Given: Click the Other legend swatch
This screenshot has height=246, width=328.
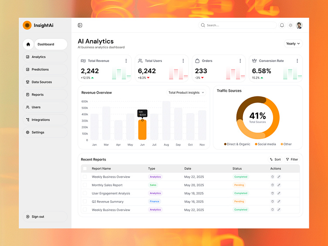Looking at the screenshot, I should coord(282,144).
